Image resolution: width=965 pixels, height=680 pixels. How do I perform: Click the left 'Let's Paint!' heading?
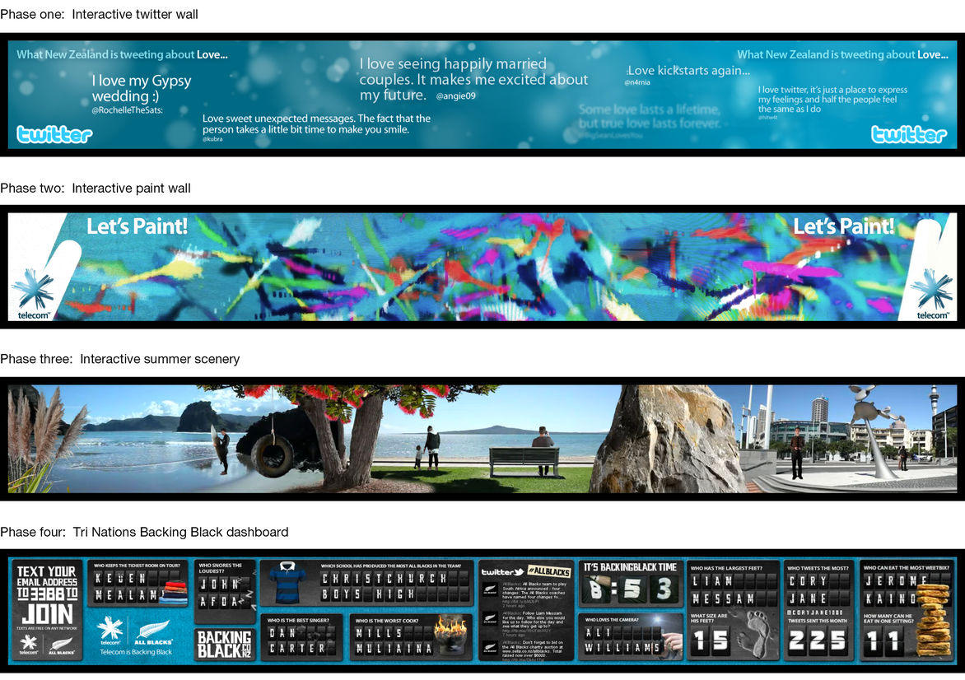click(x=138, y=226)
